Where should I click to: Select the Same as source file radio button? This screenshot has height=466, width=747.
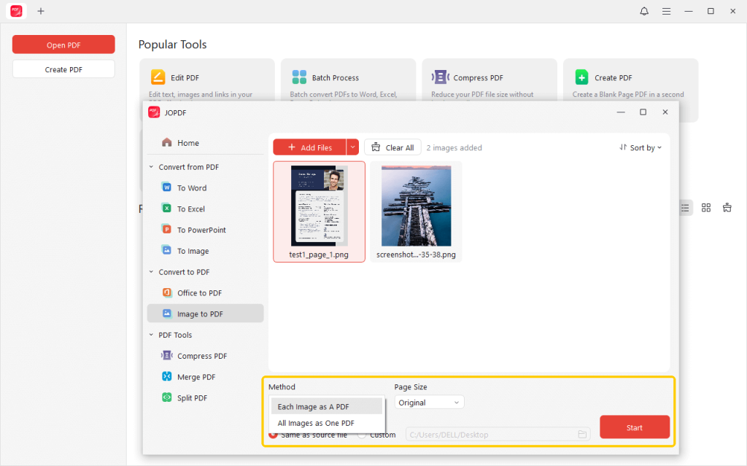click(274, 435)
